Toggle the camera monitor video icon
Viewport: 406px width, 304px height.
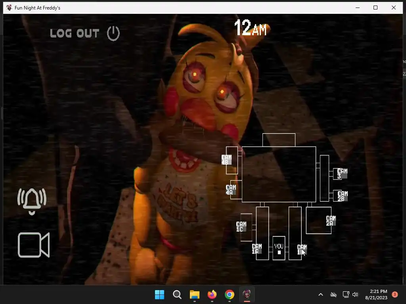coord(34,245)
